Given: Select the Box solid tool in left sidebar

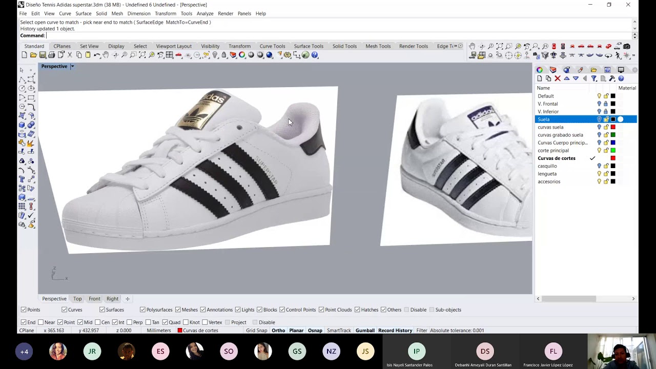Looking at the screenshot, I should point(22,125).
